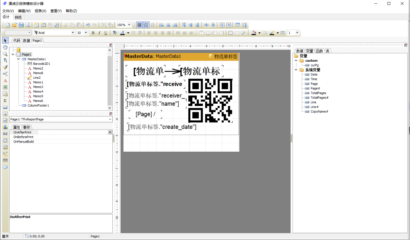Insert a text object with the red A tool
This screenshot has height=240, width=410.
5,80
